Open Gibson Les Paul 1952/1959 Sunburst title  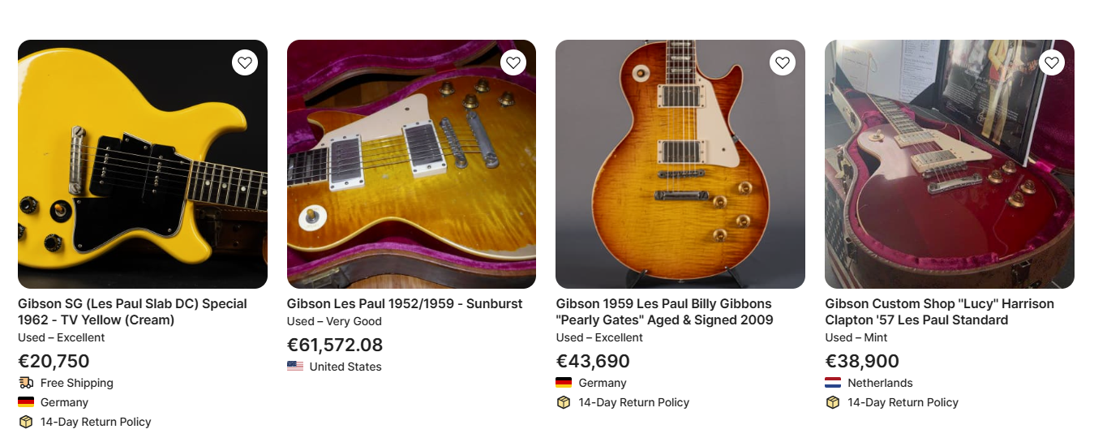tap(405, 303)
